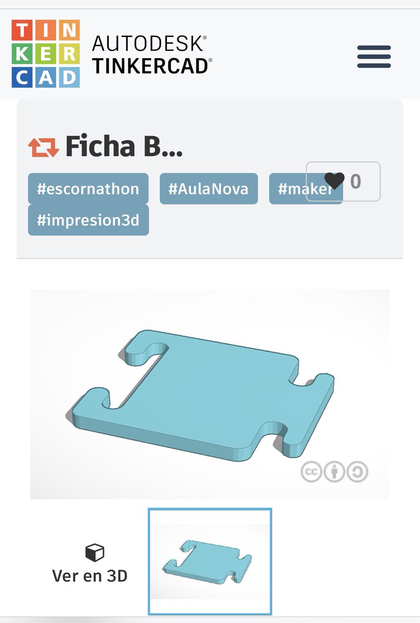
Task: Like the design with the heart icon
Action: [x=334, y=181]
